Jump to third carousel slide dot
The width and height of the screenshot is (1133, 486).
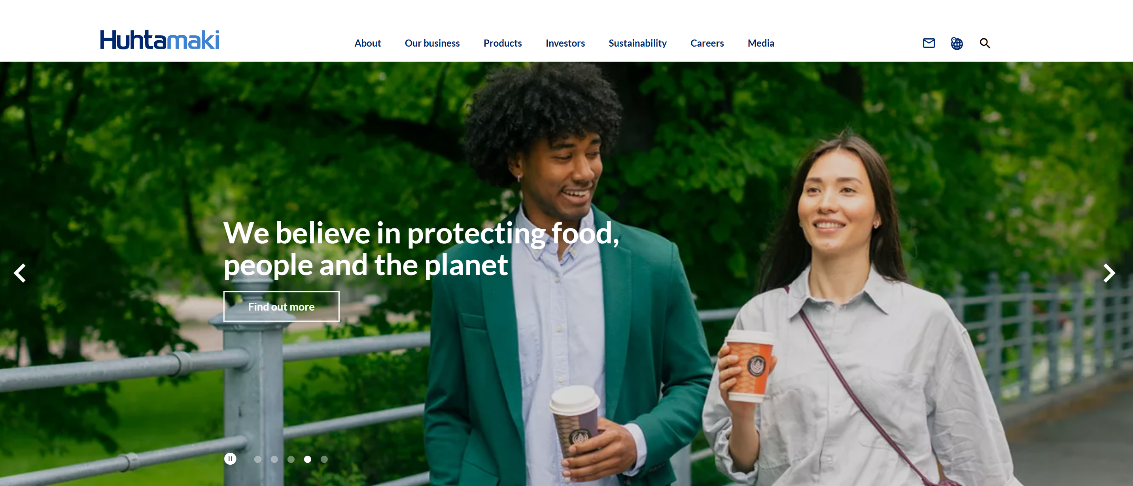point(291,459)
